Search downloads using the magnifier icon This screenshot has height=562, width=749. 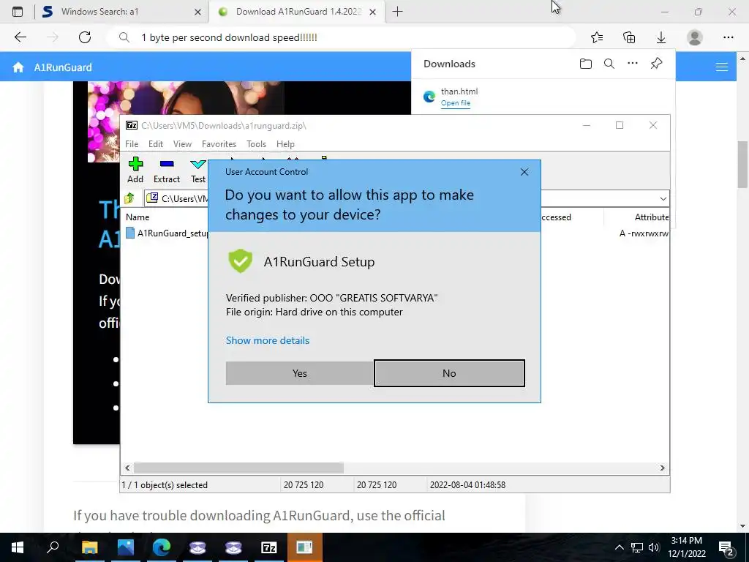click(609, 64)
